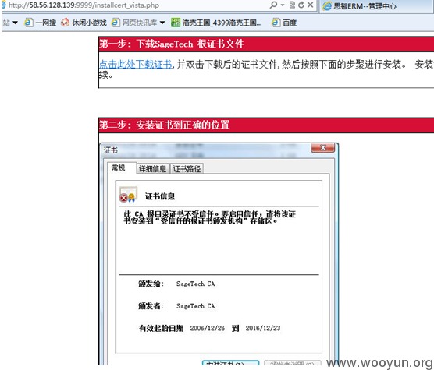The width and height of the screenshot is (434, 370).
Task: Close the 证书 dialog with red X
Action: tap(322, 148)
